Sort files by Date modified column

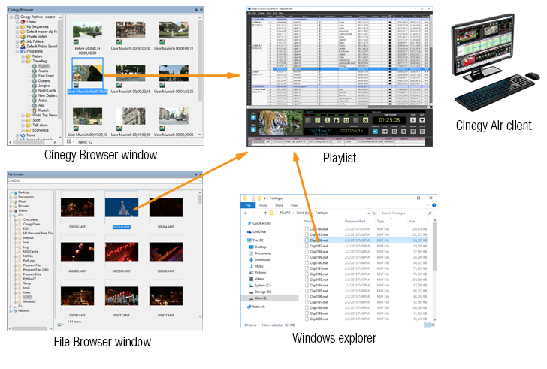click(356, 222)
